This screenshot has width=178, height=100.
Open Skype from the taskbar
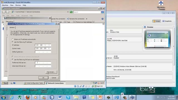click(x=68, y=97)
